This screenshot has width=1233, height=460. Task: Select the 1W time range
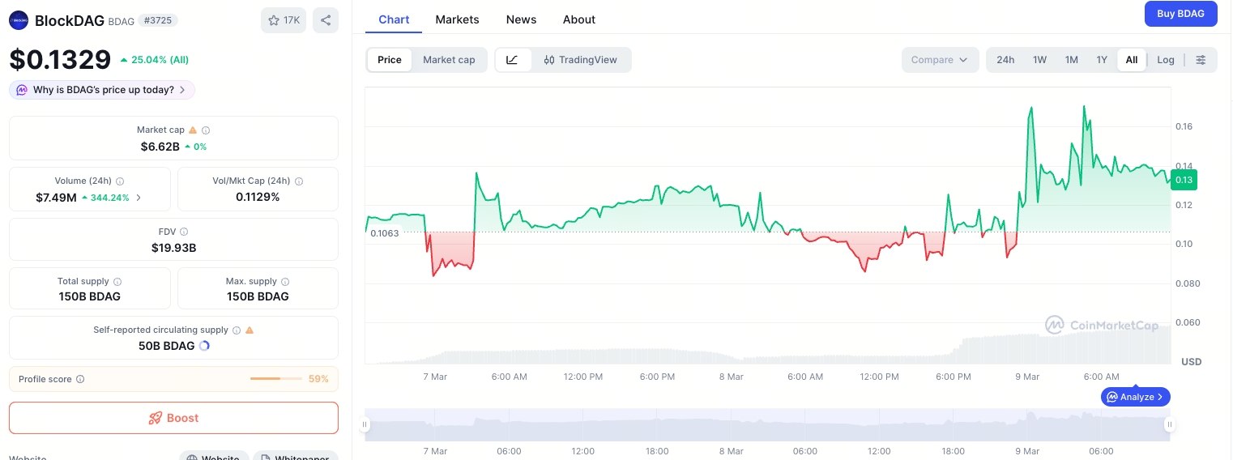click(1039, 60)
